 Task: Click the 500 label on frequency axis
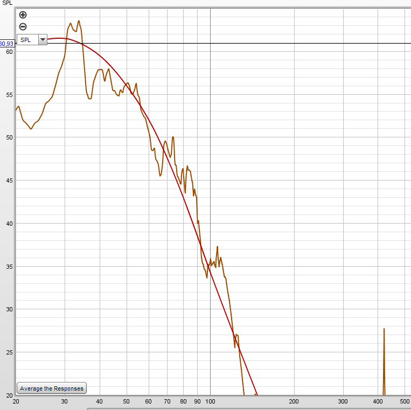pos(405,401)
